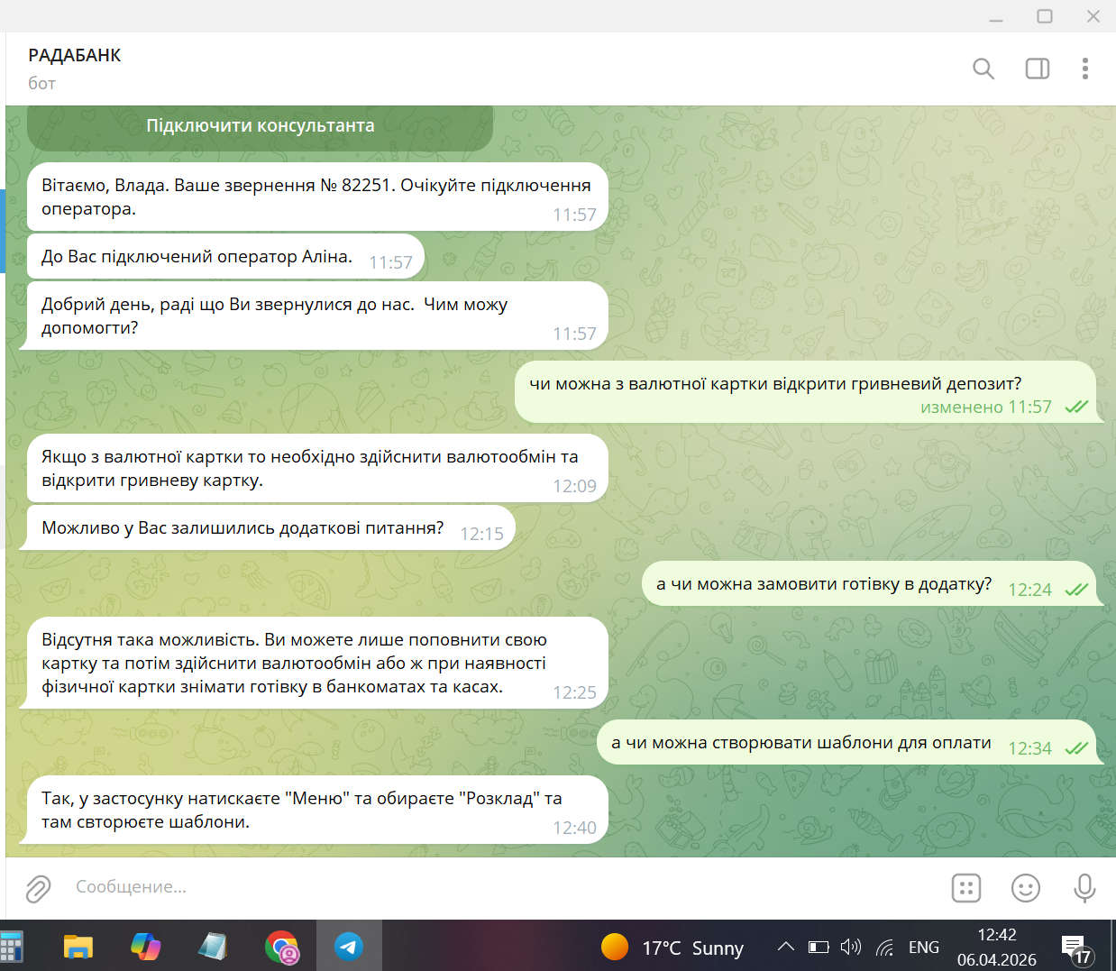1116x971 pixels.
Task: Select message 'Можливо у Вас залишились додаткові питання?'
Action: tap(271, 527)
